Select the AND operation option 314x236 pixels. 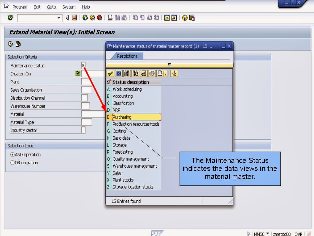[x=12, y=155]
